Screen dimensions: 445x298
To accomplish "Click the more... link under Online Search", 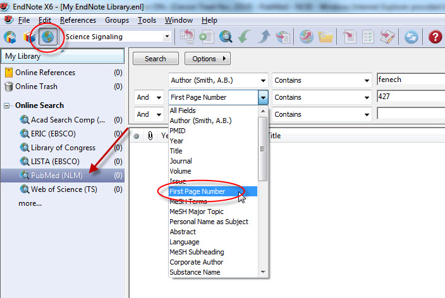I will pos(30,203).
